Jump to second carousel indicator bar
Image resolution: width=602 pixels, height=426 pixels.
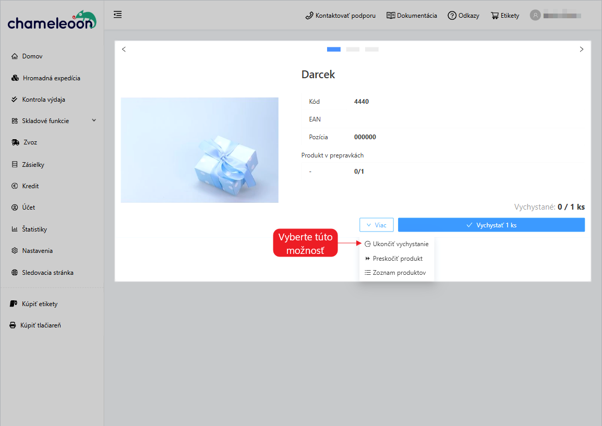(353, 50)
